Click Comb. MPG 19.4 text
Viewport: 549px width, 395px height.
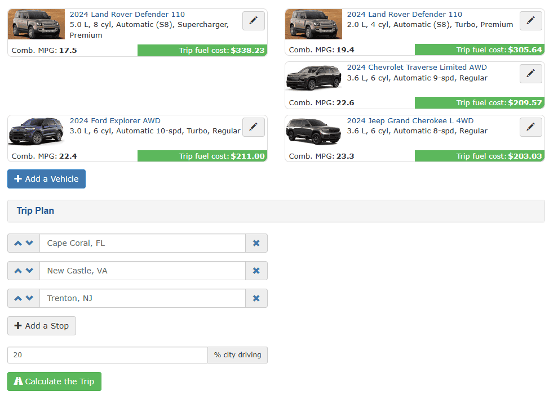(x=321, y=50)
